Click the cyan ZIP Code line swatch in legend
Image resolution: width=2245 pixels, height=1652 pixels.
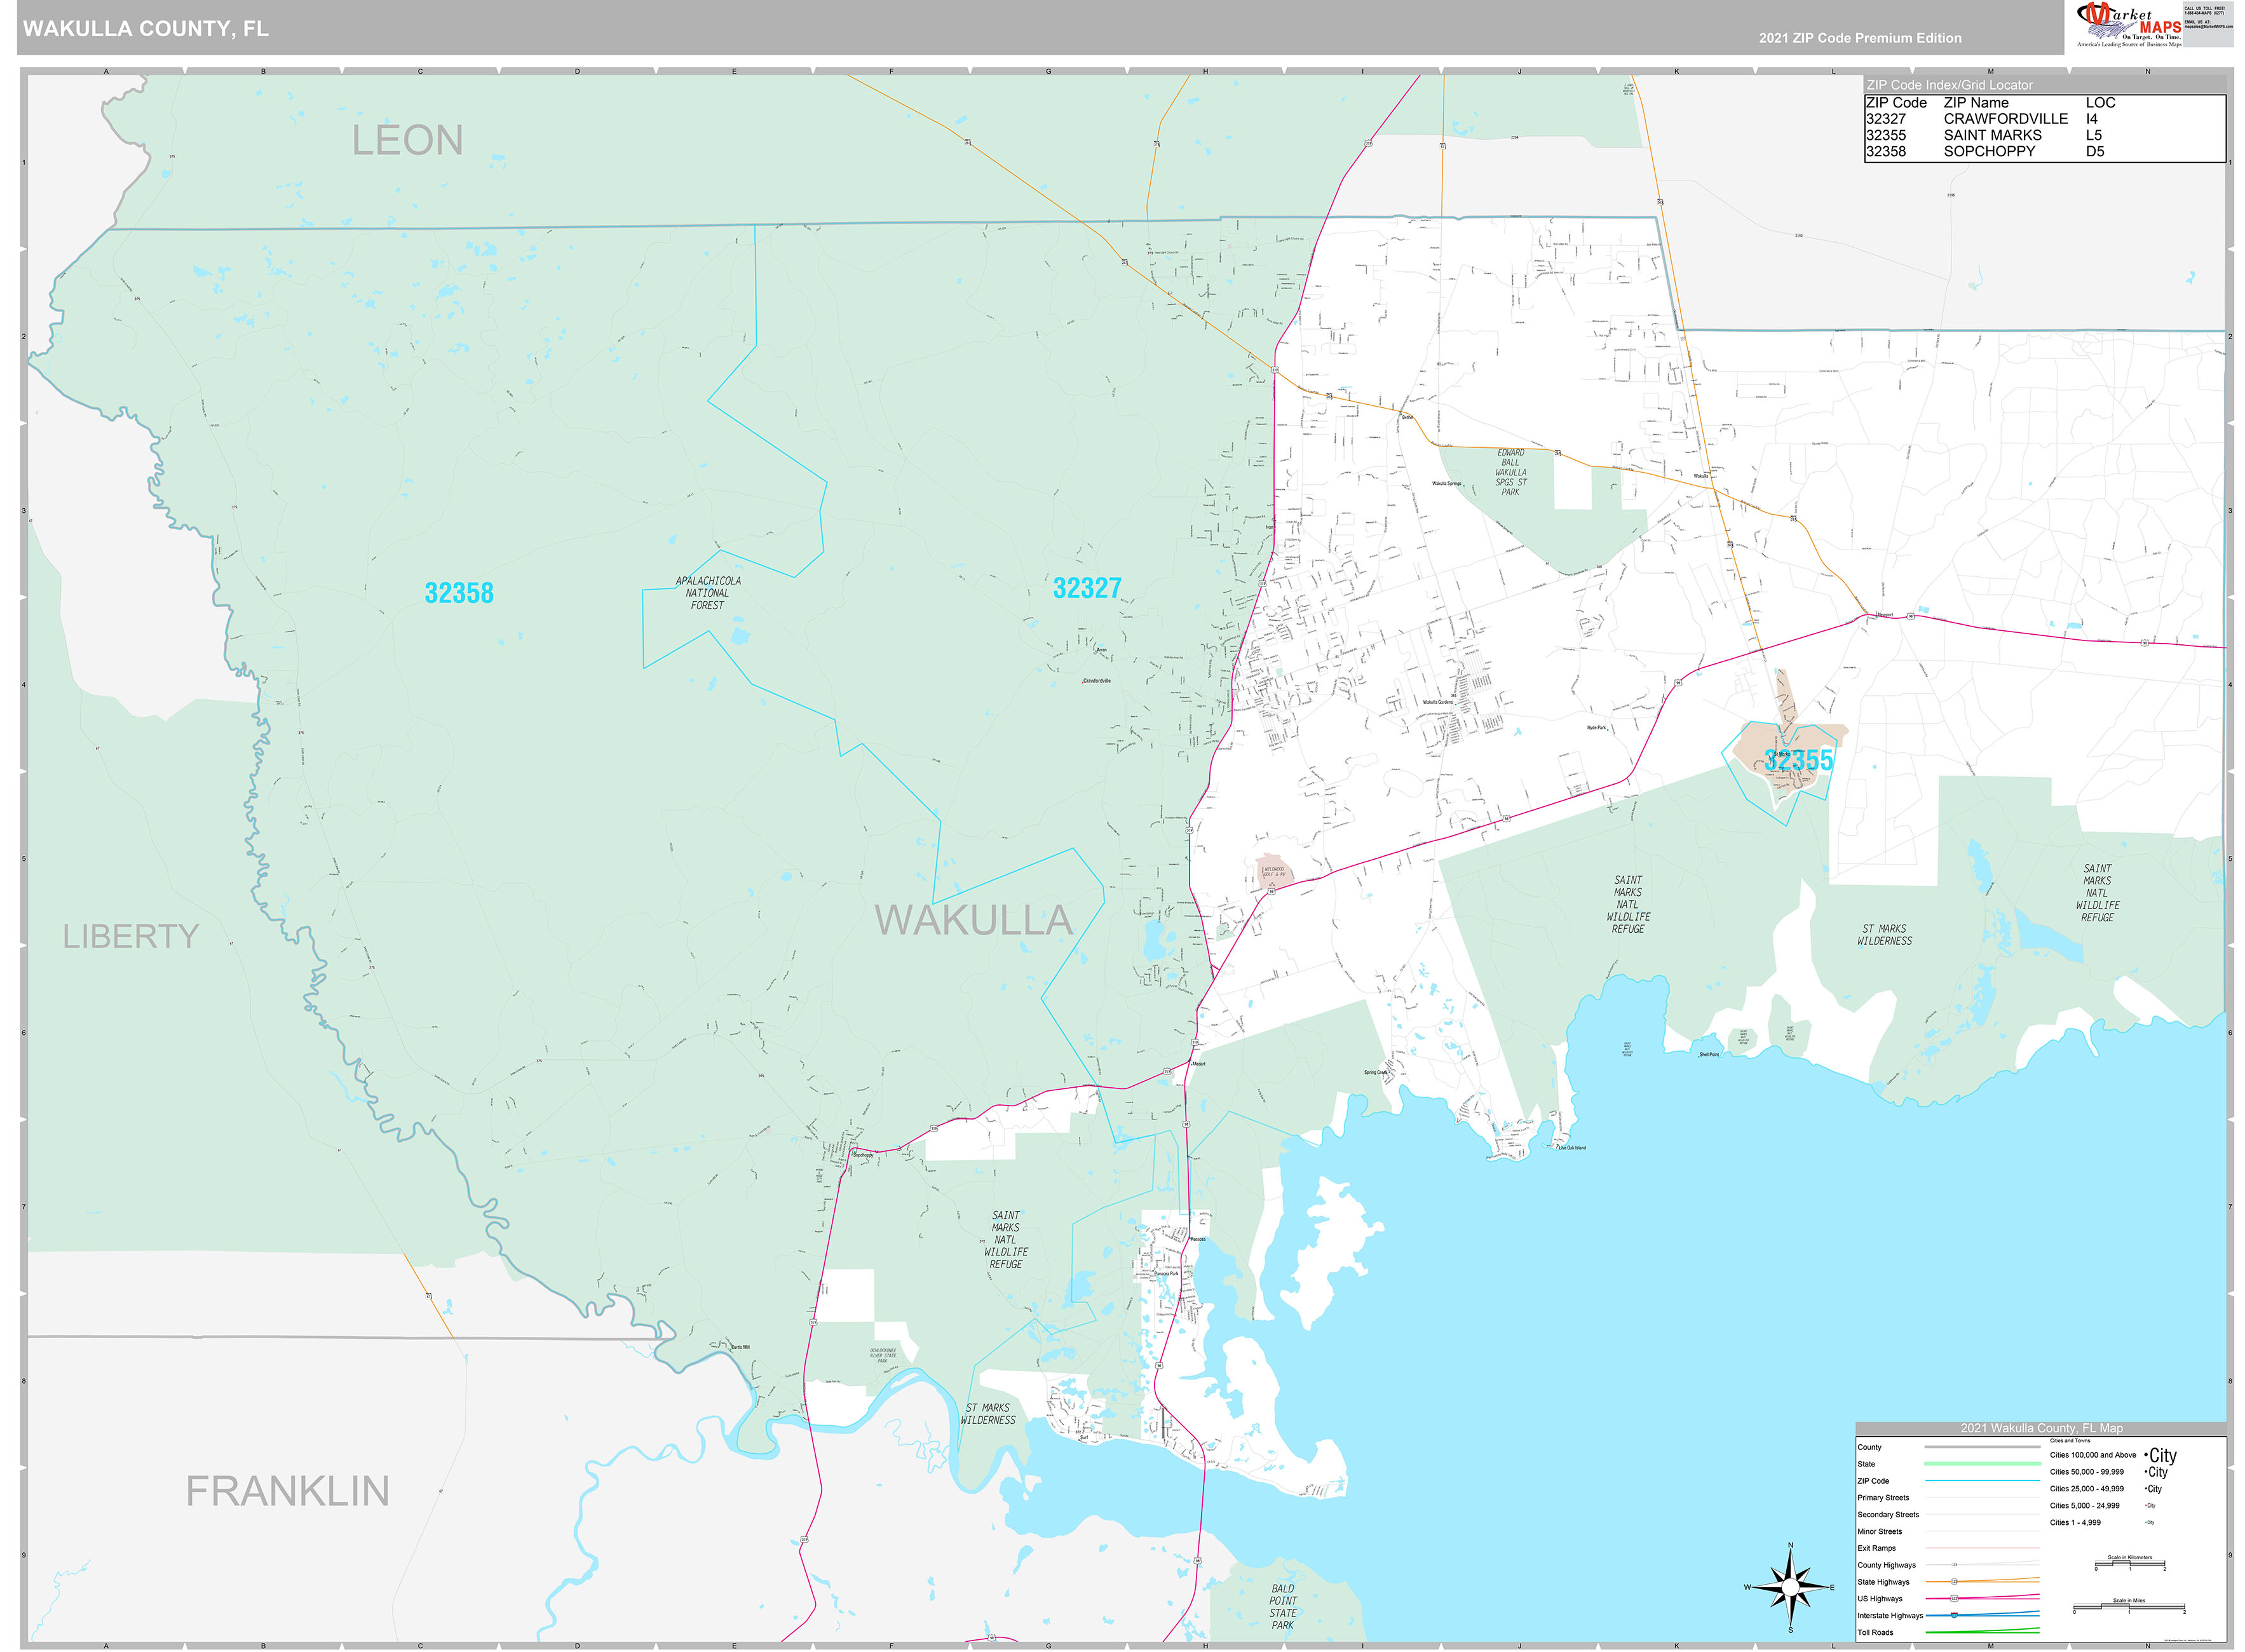1980,1481
